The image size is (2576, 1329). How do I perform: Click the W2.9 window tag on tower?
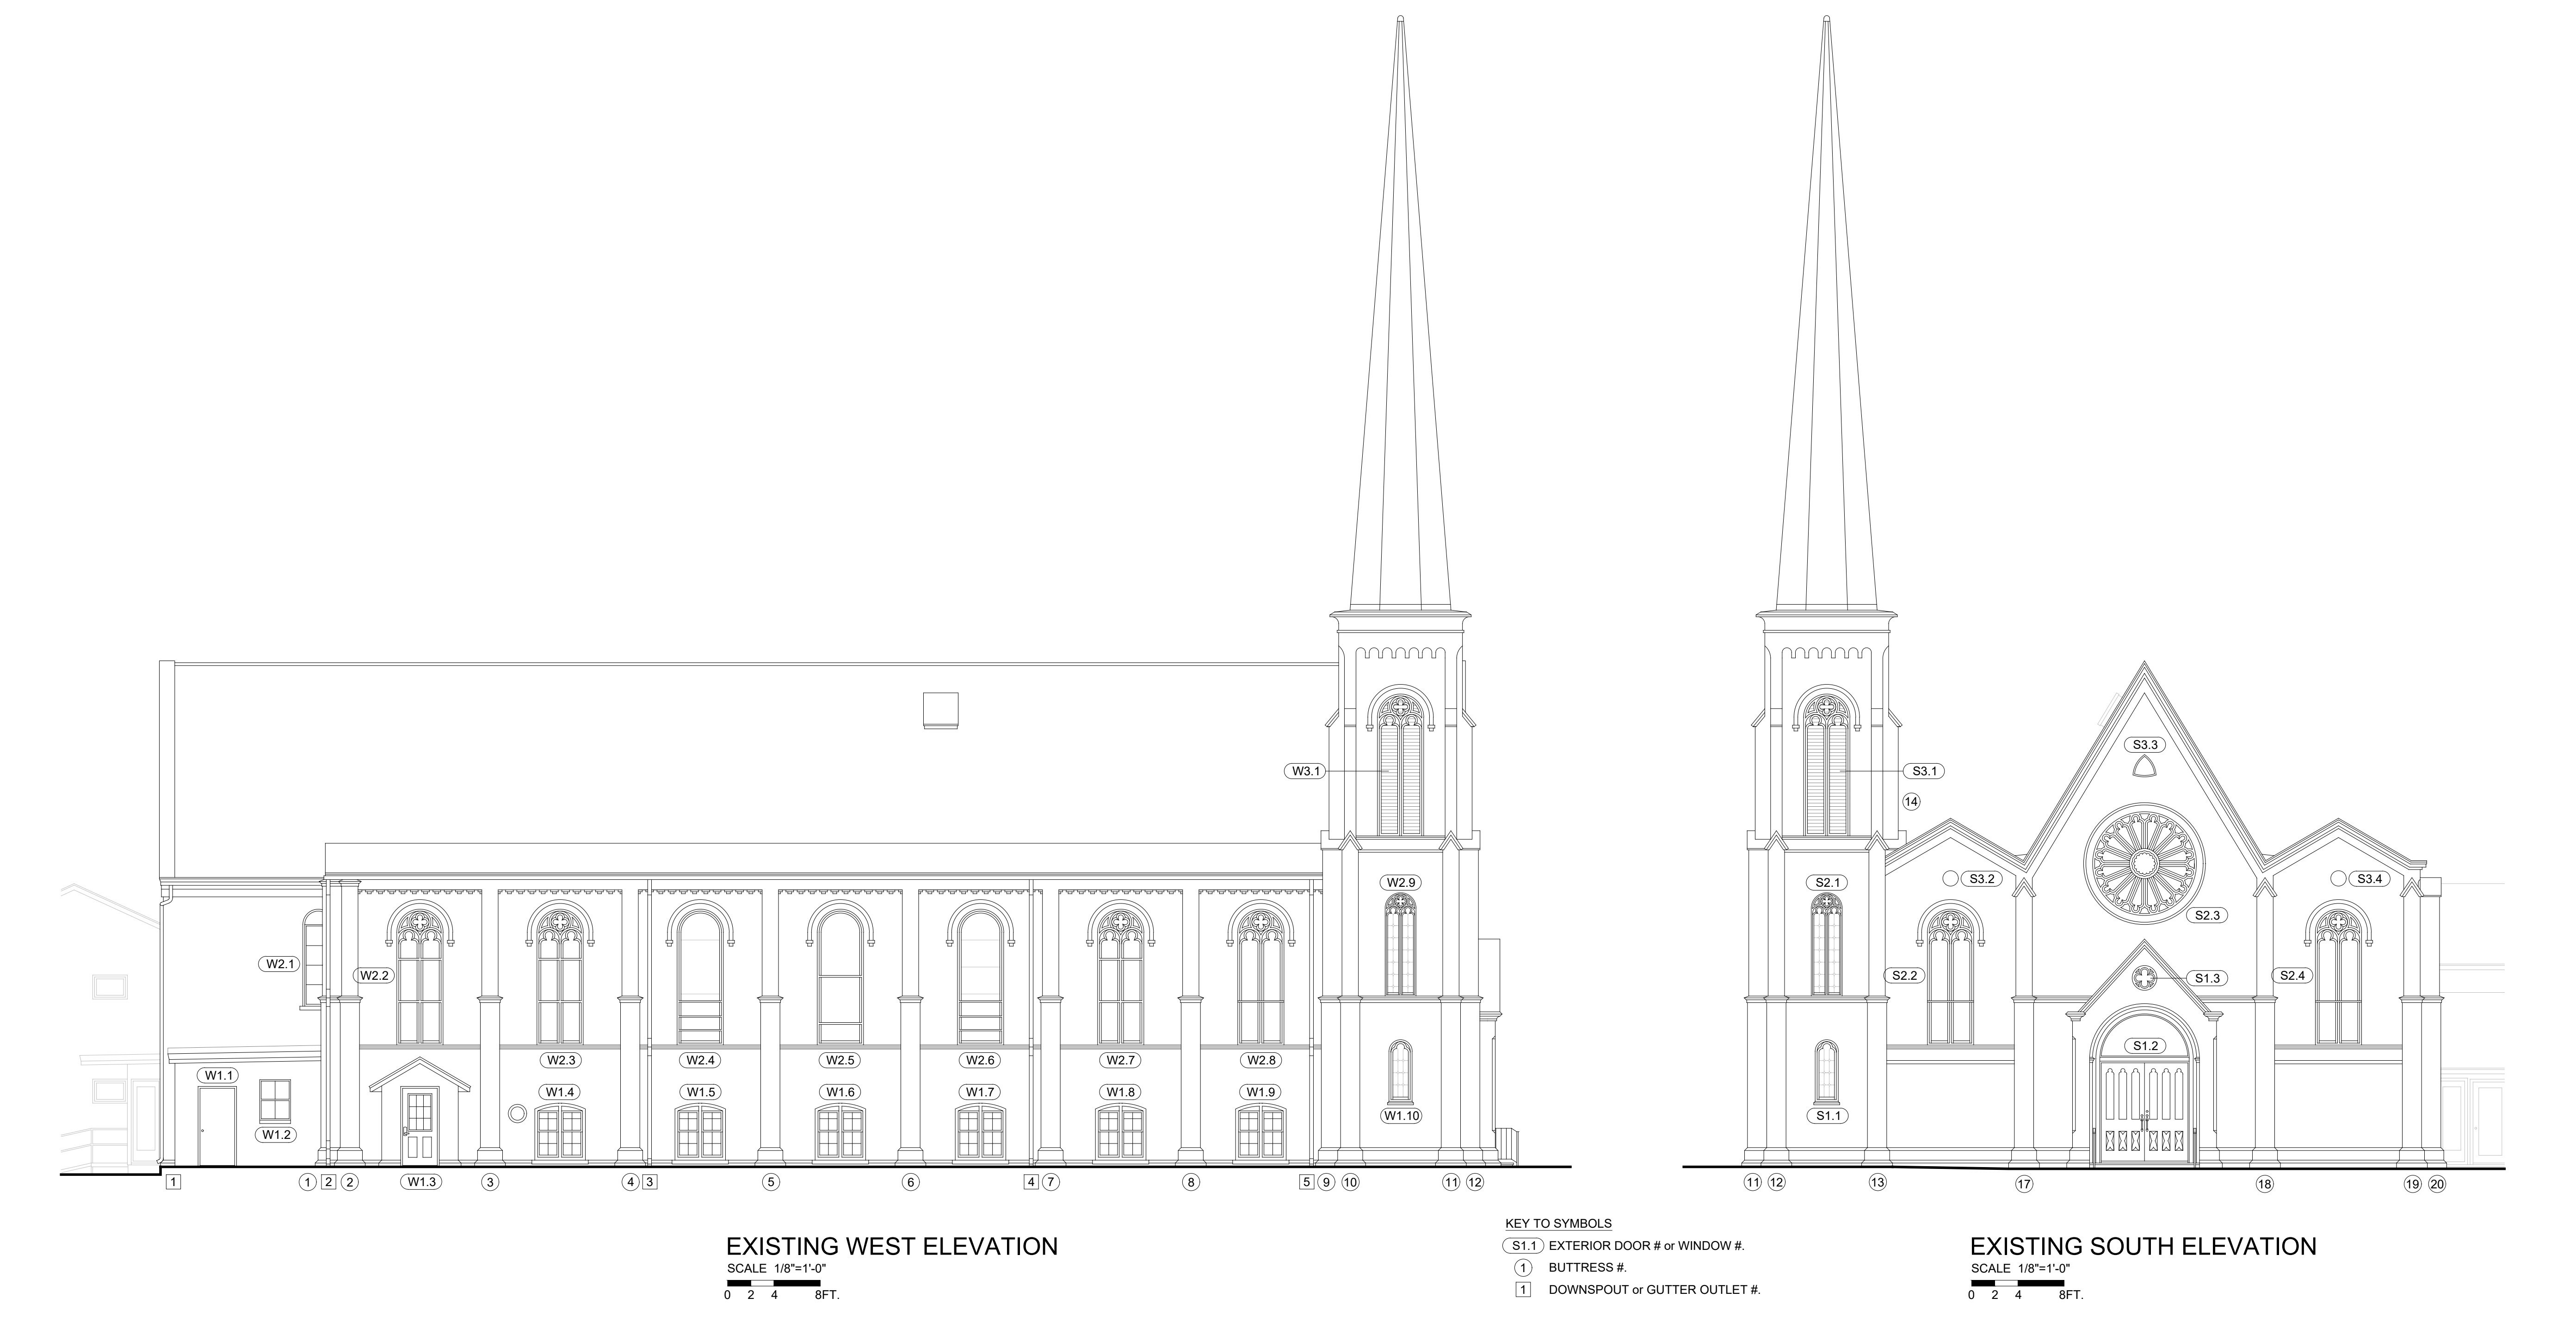pos(1400,882)
